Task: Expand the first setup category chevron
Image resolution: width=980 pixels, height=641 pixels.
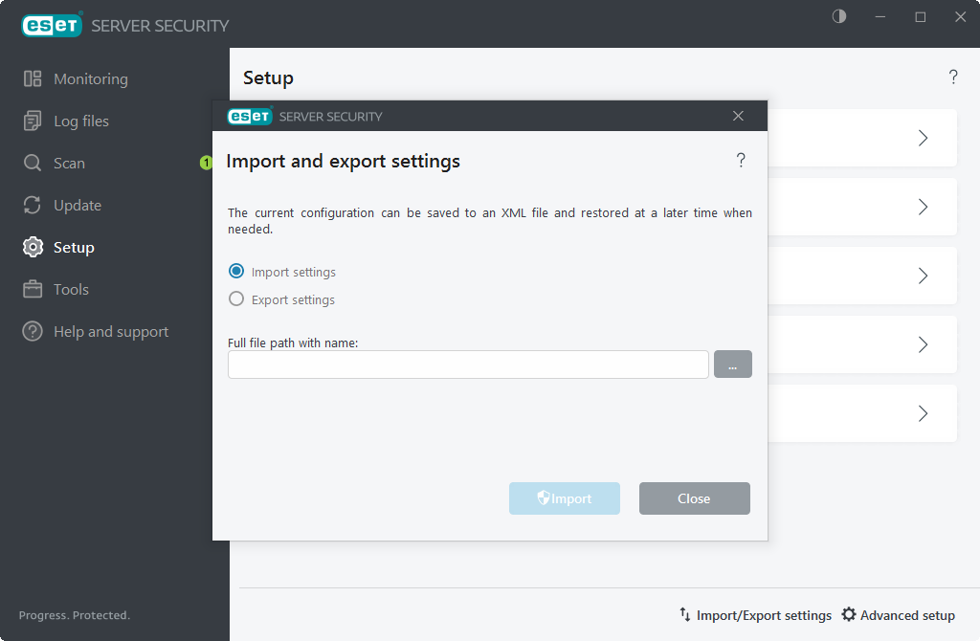Action: point(923,138)
